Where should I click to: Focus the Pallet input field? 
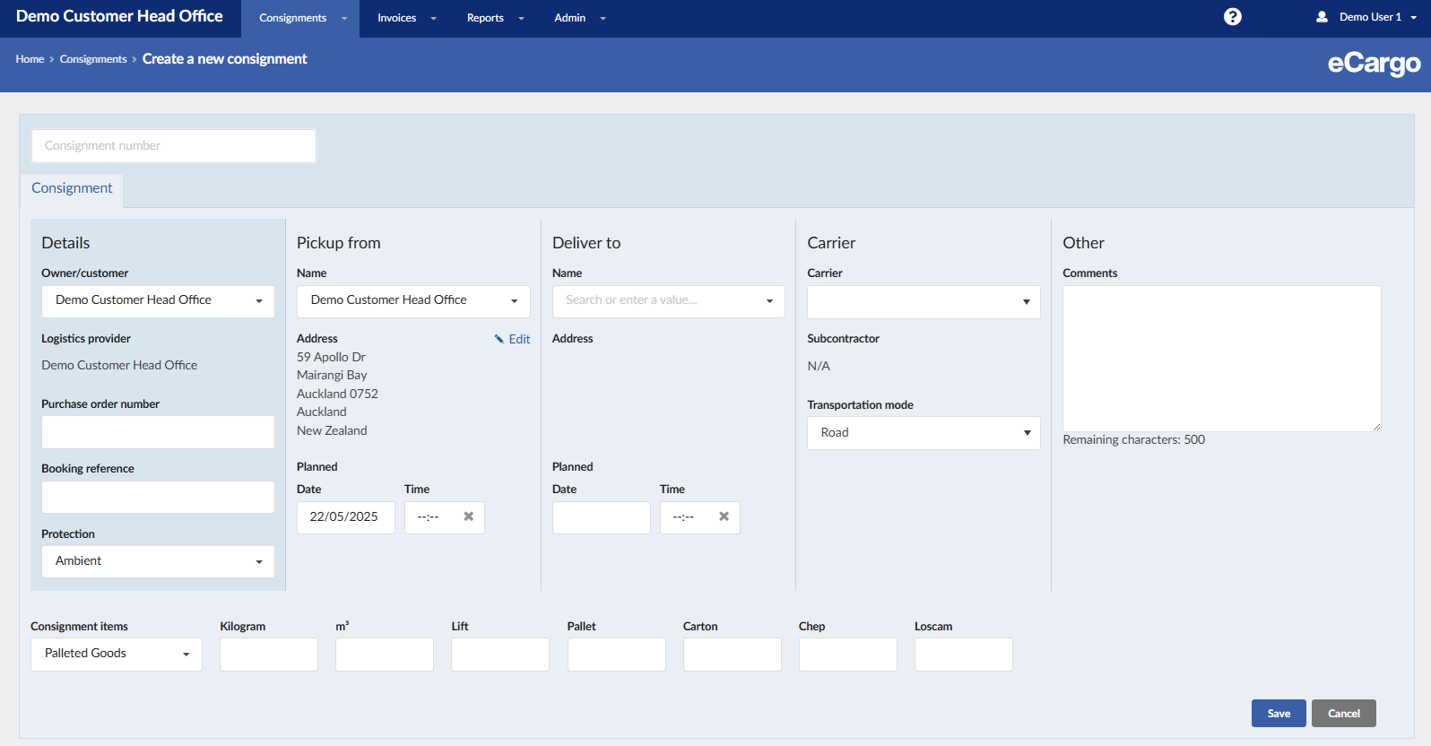tap(617, 655)
